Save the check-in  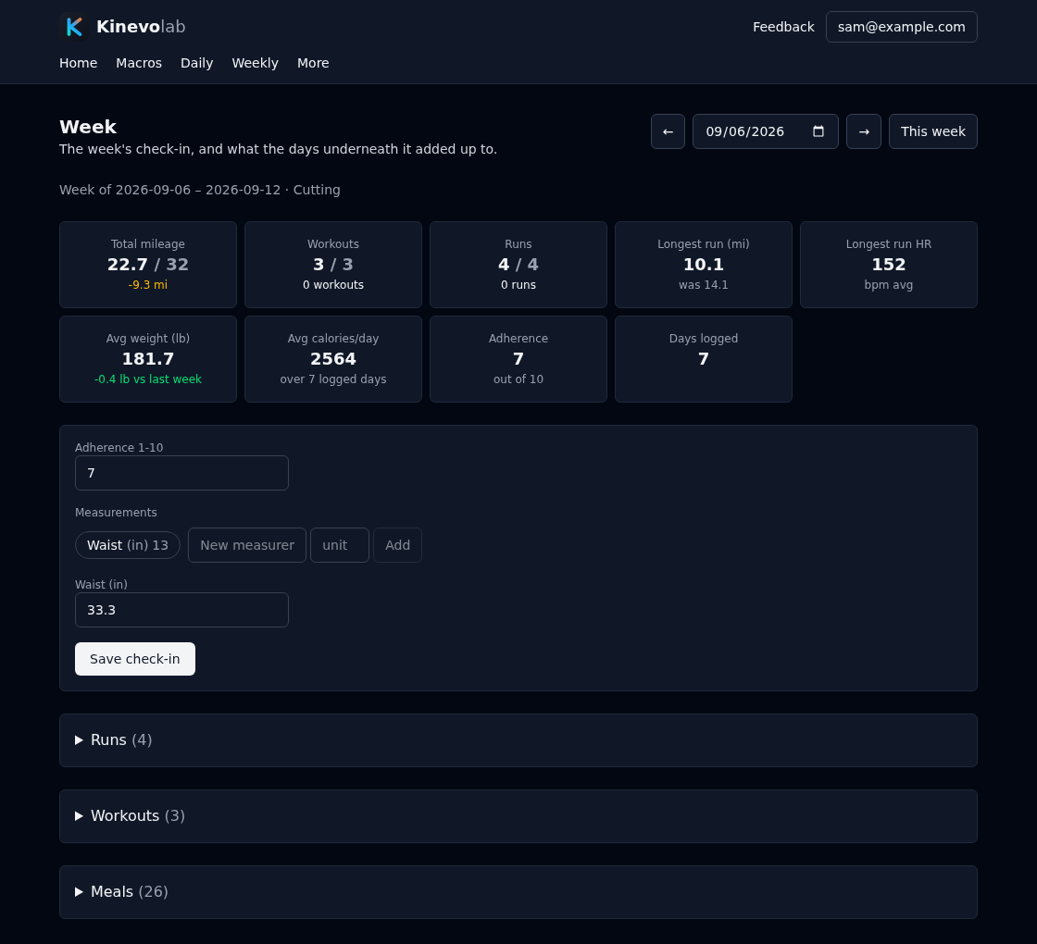tap(135, 659)
